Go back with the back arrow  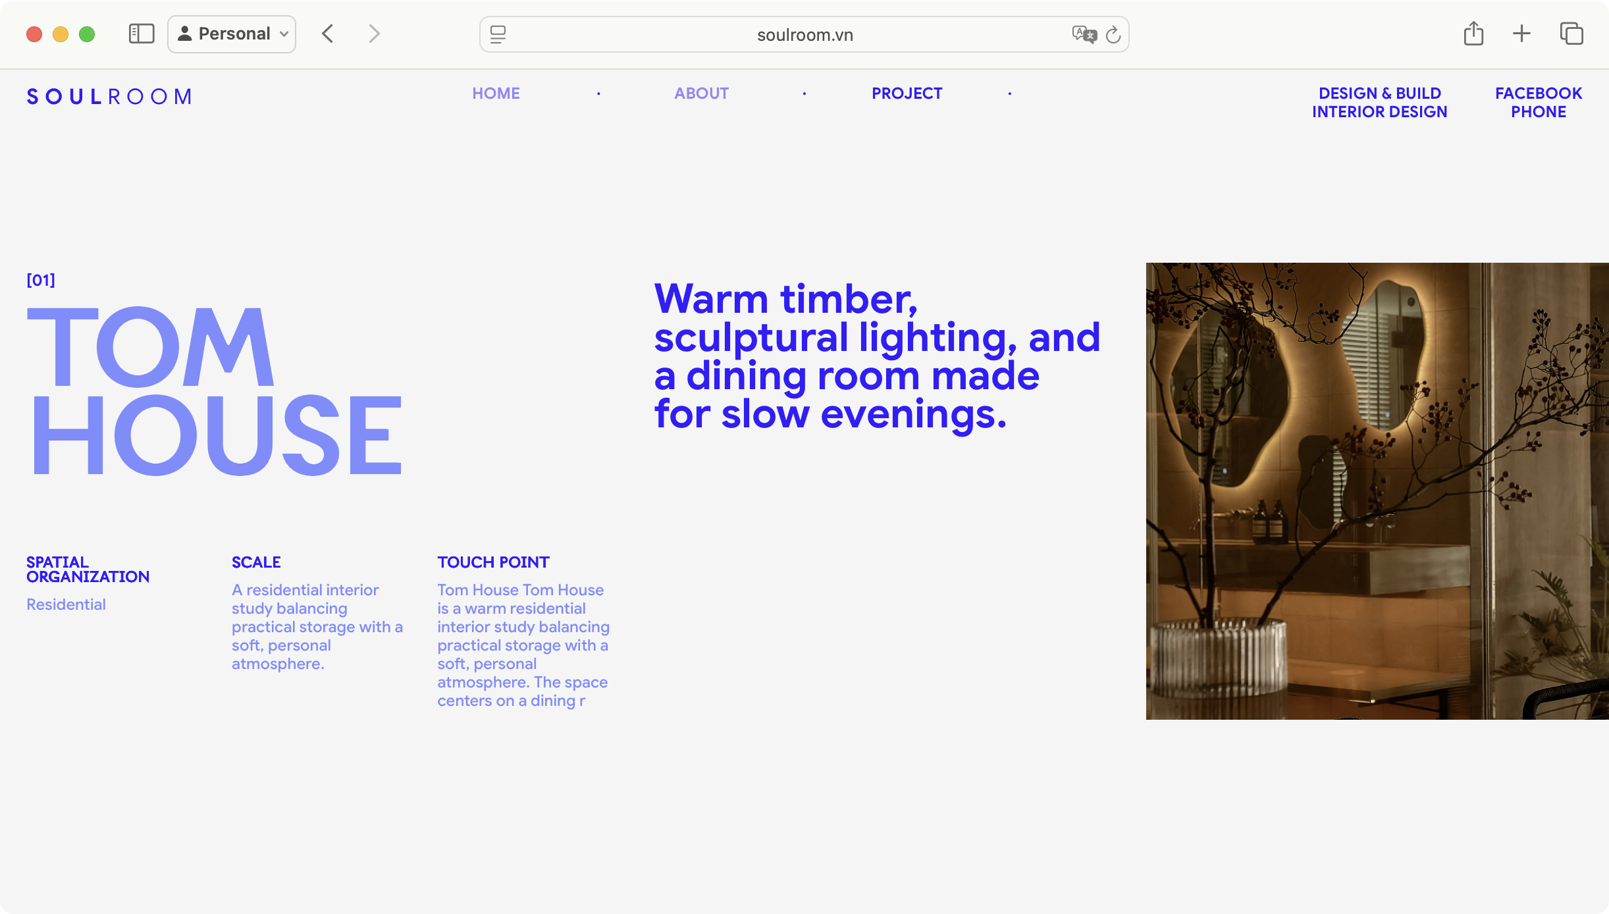[328, 34]
